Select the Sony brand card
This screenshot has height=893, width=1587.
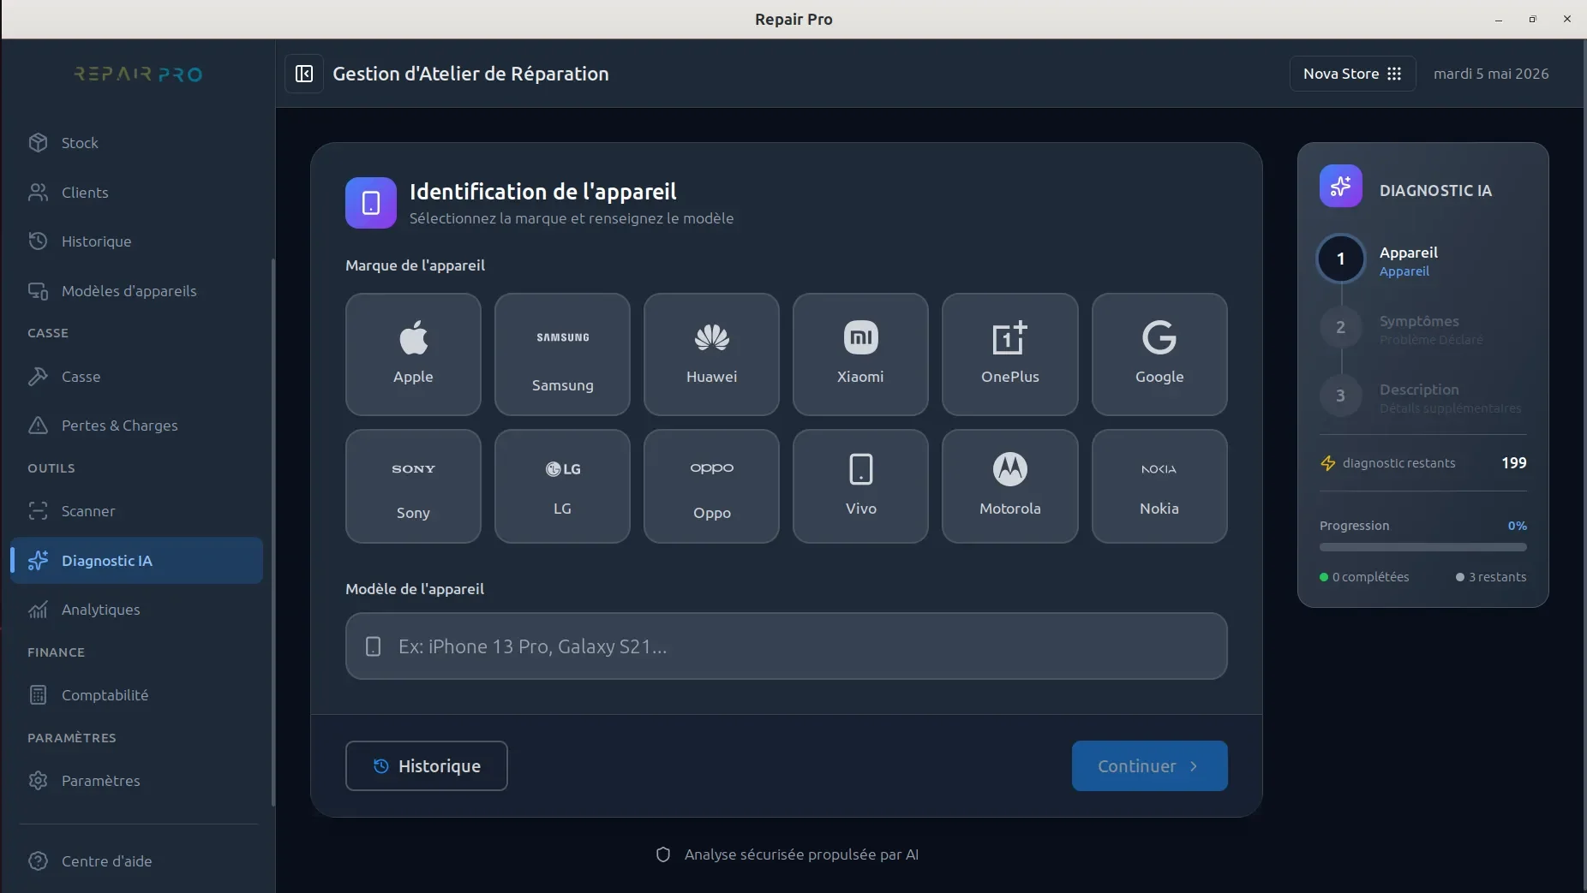[413, 486]
